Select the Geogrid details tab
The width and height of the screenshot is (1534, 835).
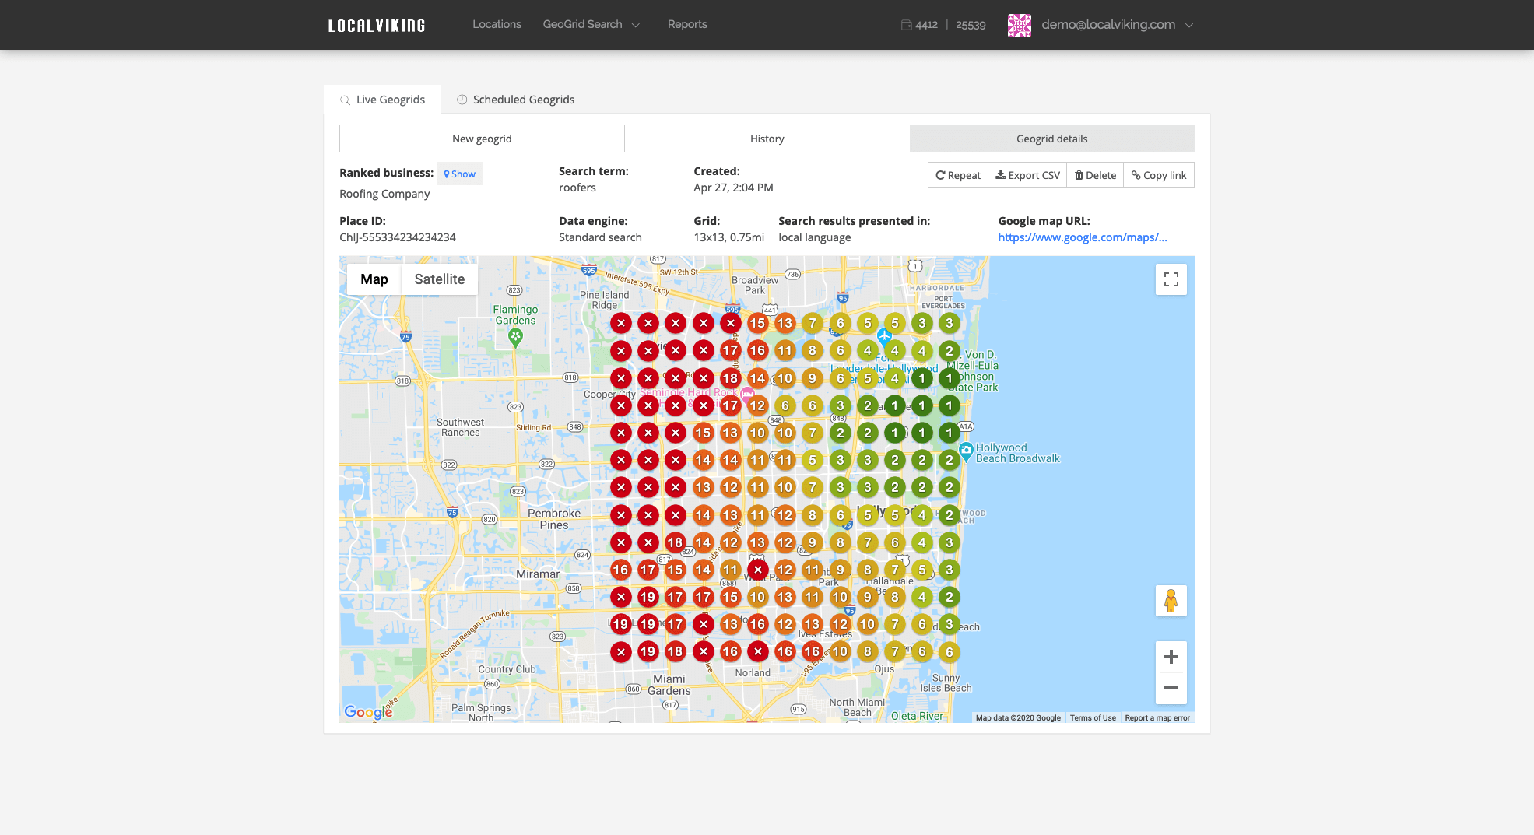pos(1051,139)
